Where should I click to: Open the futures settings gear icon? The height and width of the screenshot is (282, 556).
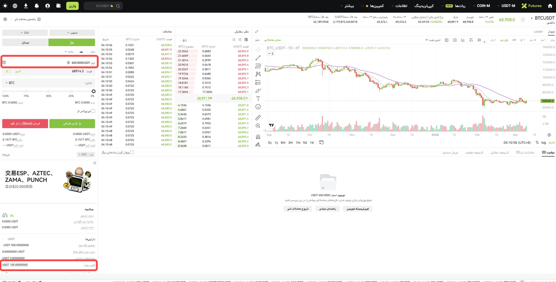[5, 19]
